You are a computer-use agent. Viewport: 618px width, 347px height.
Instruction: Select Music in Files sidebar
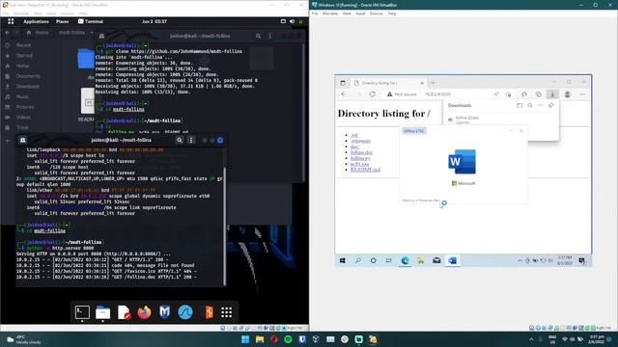[x=22, y=96]
